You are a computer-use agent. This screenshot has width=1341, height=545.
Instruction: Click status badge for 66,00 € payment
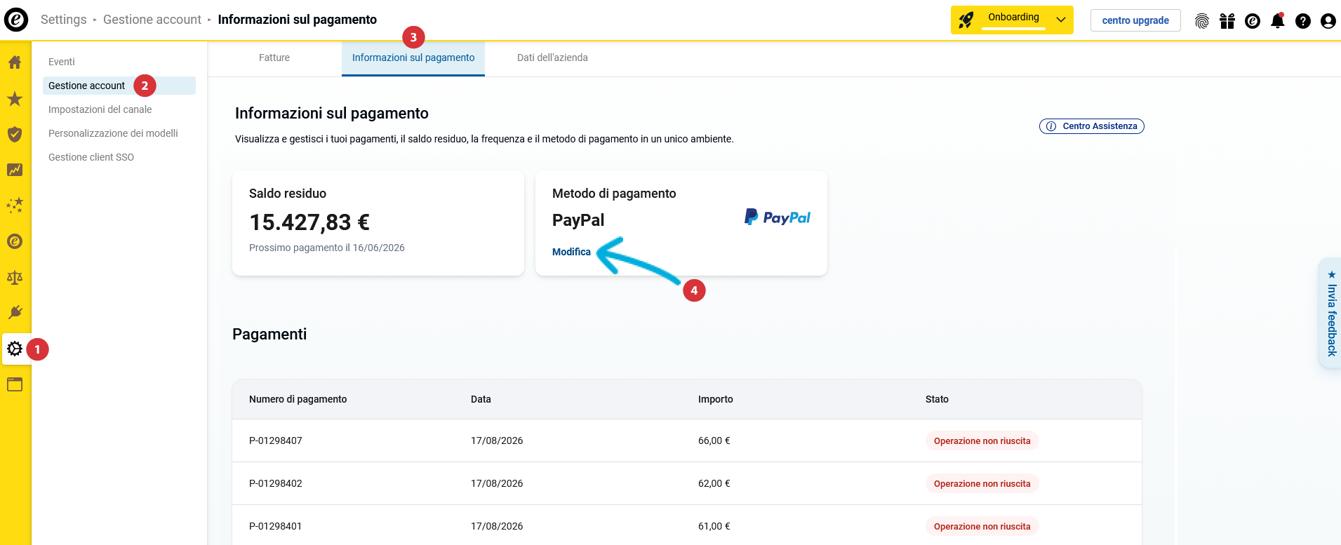982,440
